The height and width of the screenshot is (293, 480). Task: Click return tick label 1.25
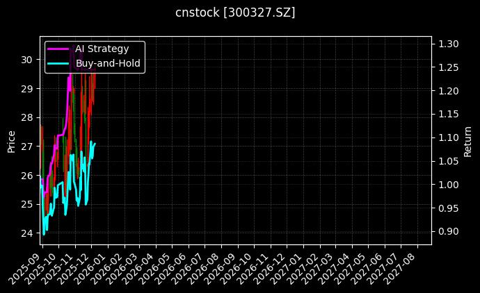click(449, 67)
